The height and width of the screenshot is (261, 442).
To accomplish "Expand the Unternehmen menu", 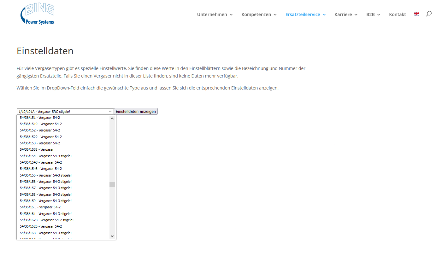I will 215,14.
